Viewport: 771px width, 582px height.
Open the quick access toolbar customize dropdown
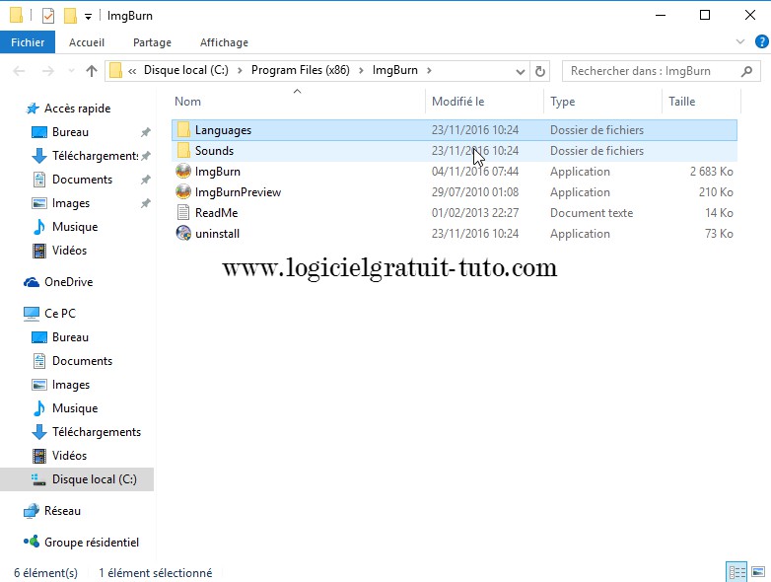click(88, 17)
